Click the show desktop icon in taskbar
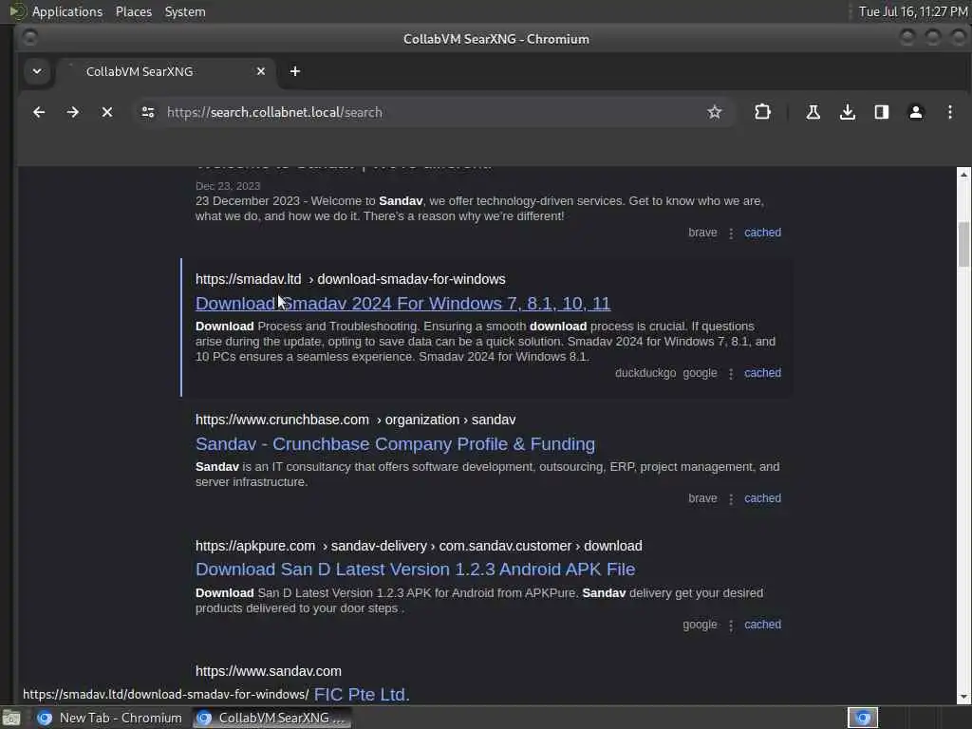 [11, 719]
